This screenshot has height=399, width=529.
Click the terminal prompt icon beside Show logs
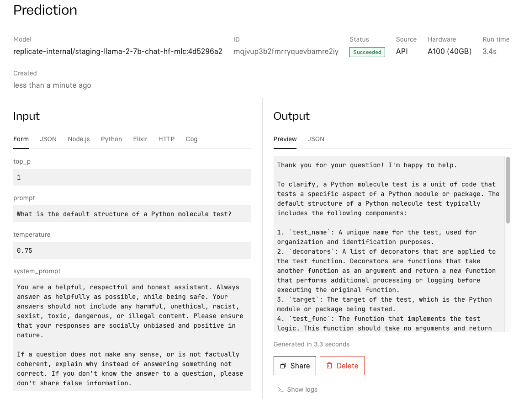click(280, 389)
